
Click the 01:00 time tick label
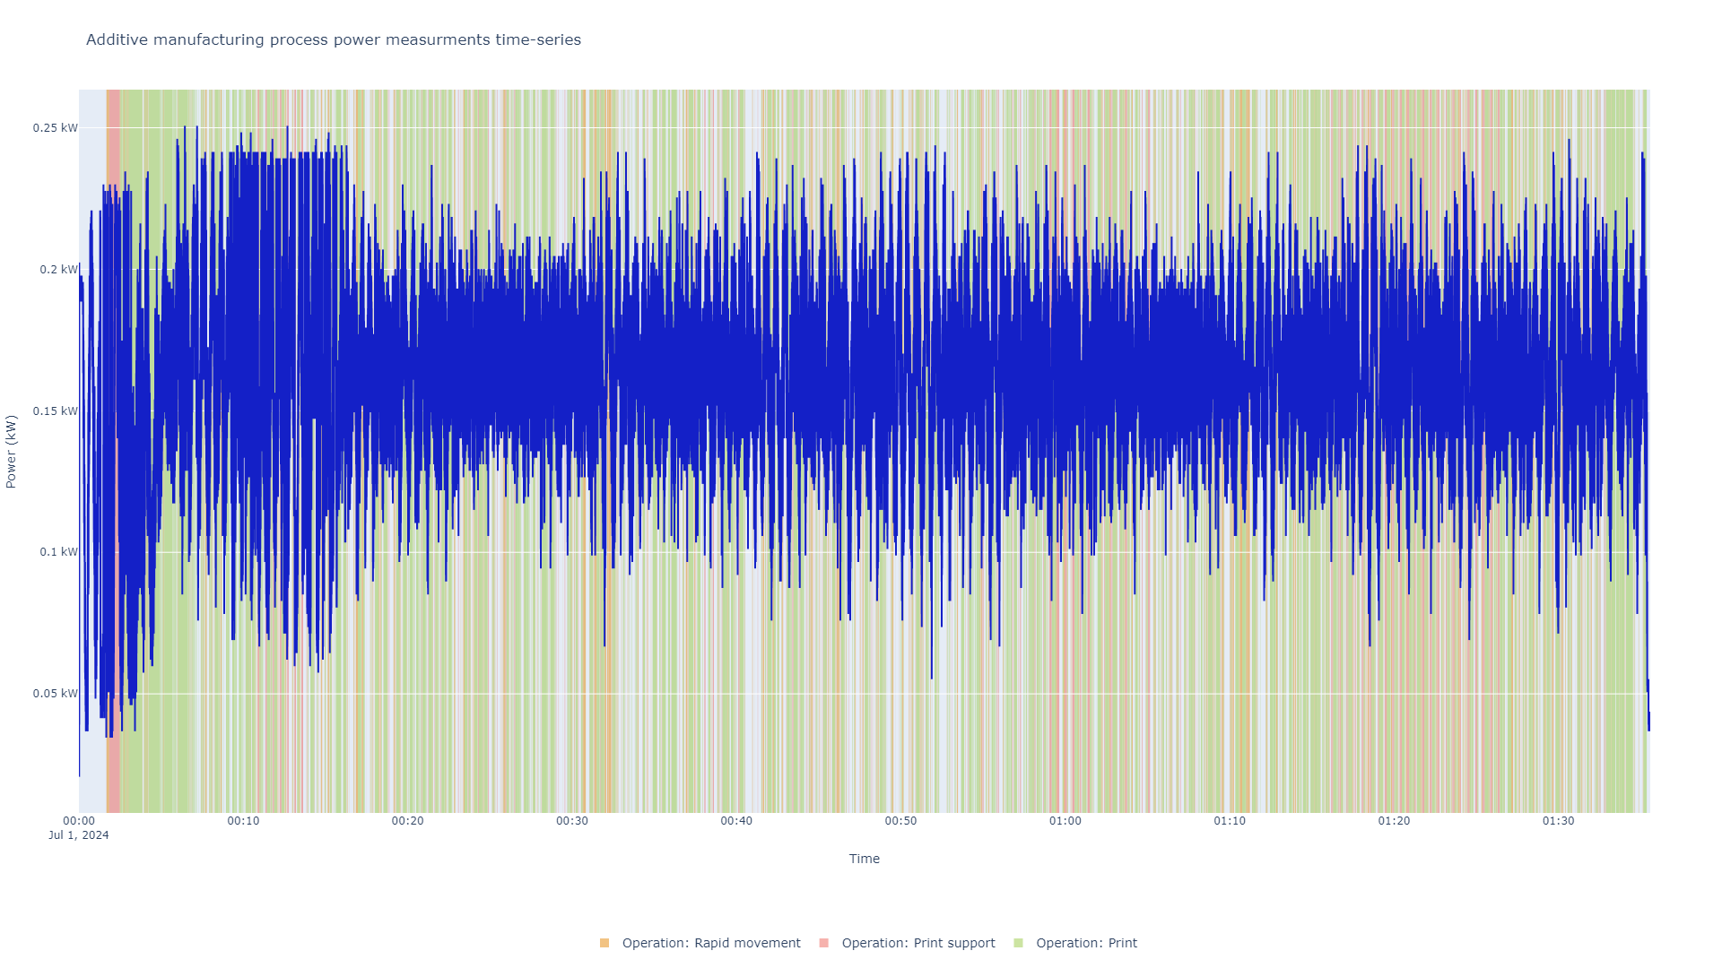(1065, 821)
